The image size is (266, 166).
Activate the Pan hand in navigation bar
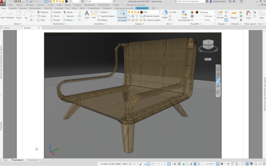[x=218, y=75]
